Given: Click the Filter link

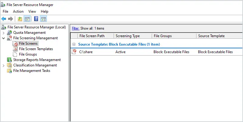Looking at the screenshot, I should pyautogui.click(x=76, y=28).
